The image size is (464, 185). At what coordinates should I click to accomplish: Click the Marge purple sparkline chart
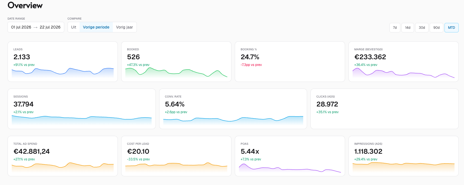tap(403, 73)
